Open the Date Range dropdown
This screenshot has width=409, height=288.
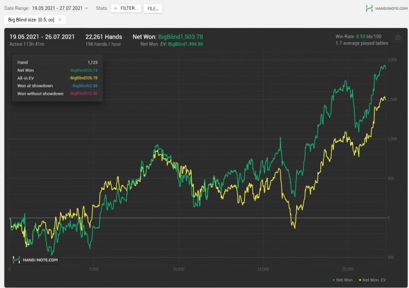60,8
